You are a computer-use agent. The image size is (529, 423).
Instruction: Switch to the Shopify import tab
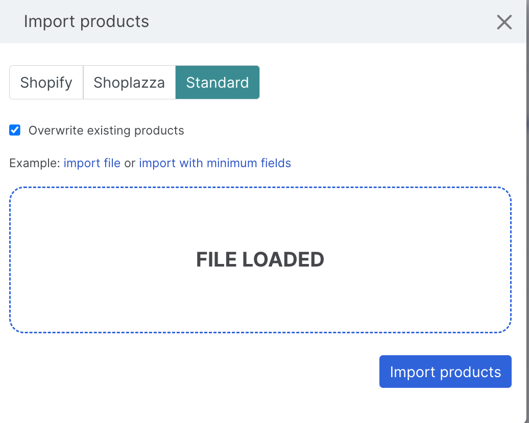click(x=46, y=83)
